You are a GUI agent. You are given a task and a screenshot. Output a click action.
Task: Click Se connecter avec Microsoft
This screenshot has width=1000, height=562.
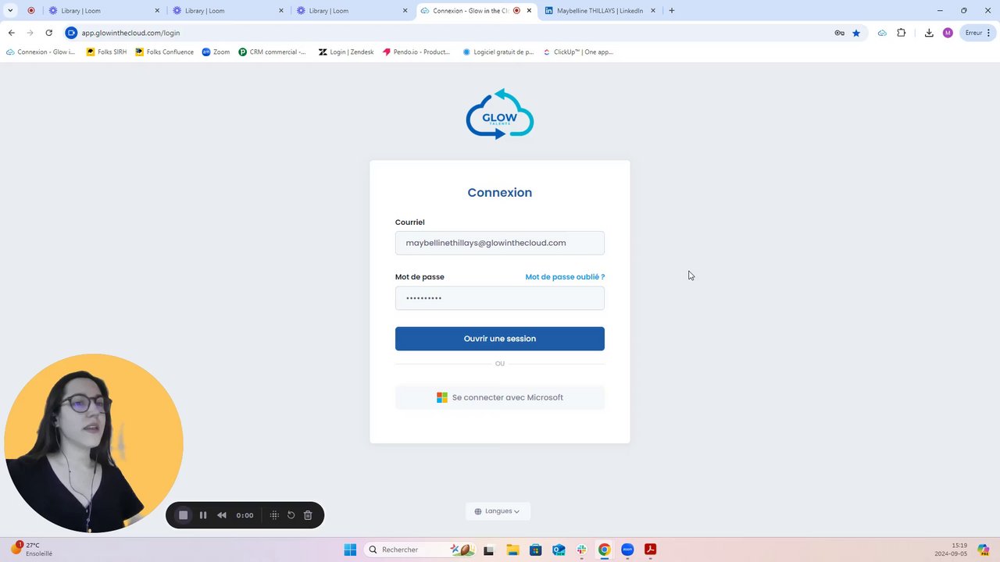pos(500,397)
